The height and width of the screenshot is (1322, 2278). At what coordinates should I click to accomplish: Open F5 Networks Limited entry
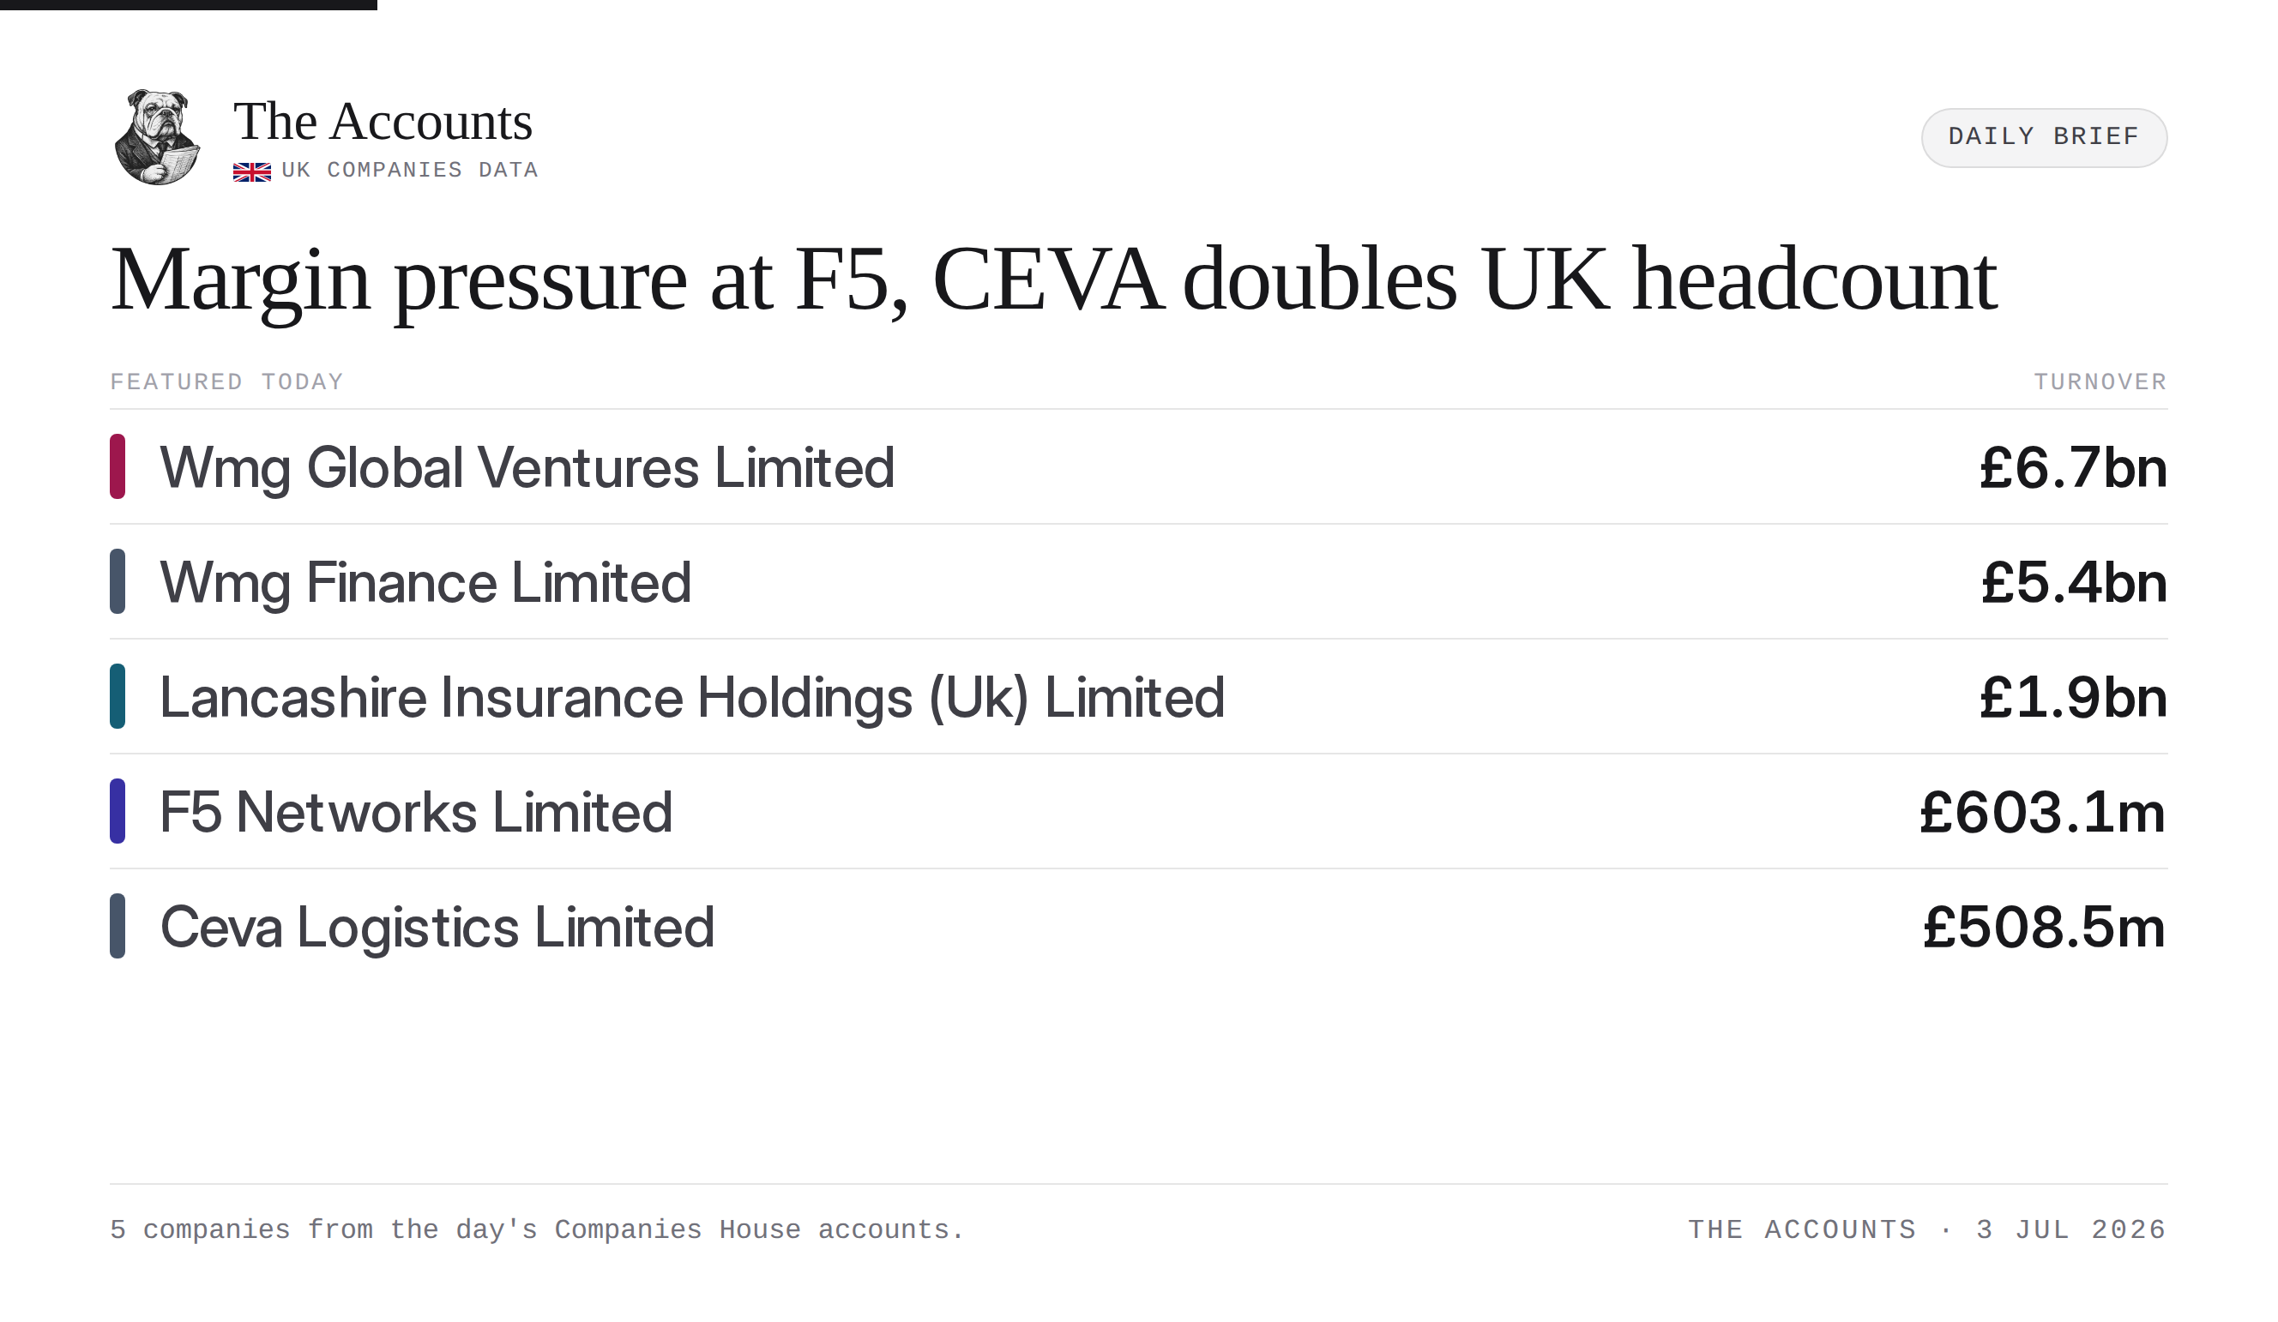coord(1139,811)
